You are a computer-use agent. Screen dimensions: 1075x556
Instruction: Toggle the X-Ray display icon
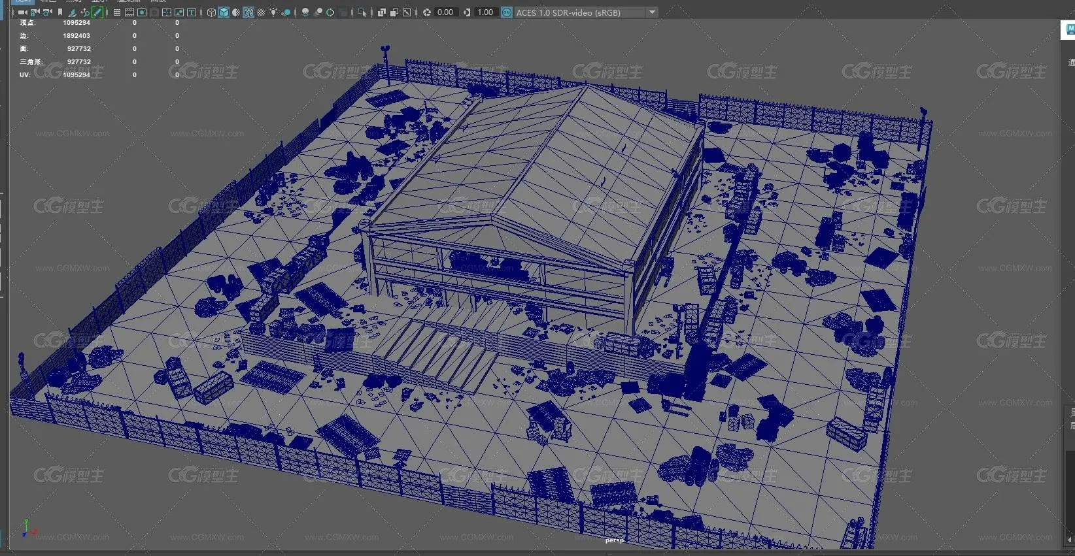click(382, 12)
